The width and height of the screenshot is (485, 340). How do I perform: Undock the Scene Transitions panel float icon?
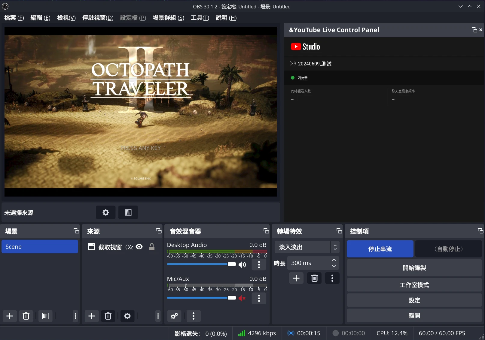click(339, 231)
